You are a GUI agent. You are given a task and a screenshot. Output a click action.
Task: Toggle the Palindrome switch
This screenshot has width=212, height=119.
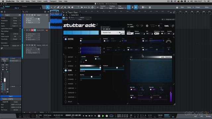pos(157,33)
